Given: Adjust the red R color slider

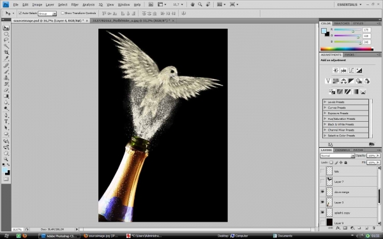Looking at the screenshot, I should (353, 31).
